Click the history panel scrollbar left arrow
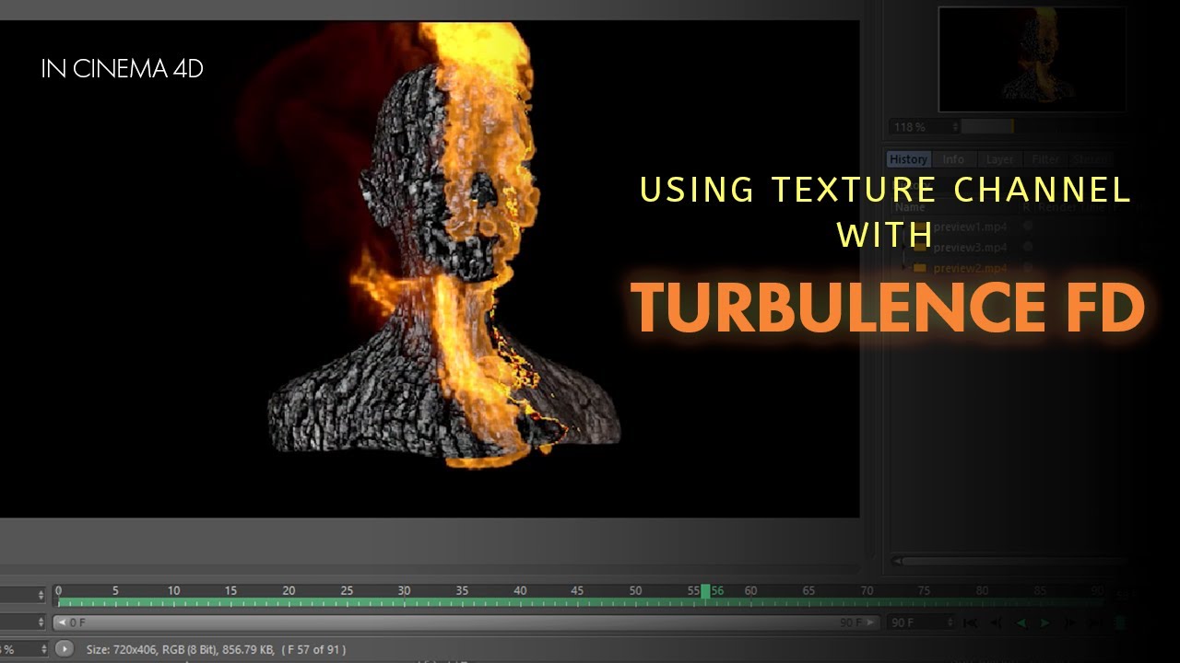Viewport: 1180px width, 663px height. (898, 561)
